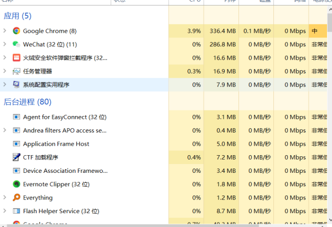The height and width of the screenshot is (227, 332).
Task: Click the 后台进程 (80) group header
Action: coord(28,102)
